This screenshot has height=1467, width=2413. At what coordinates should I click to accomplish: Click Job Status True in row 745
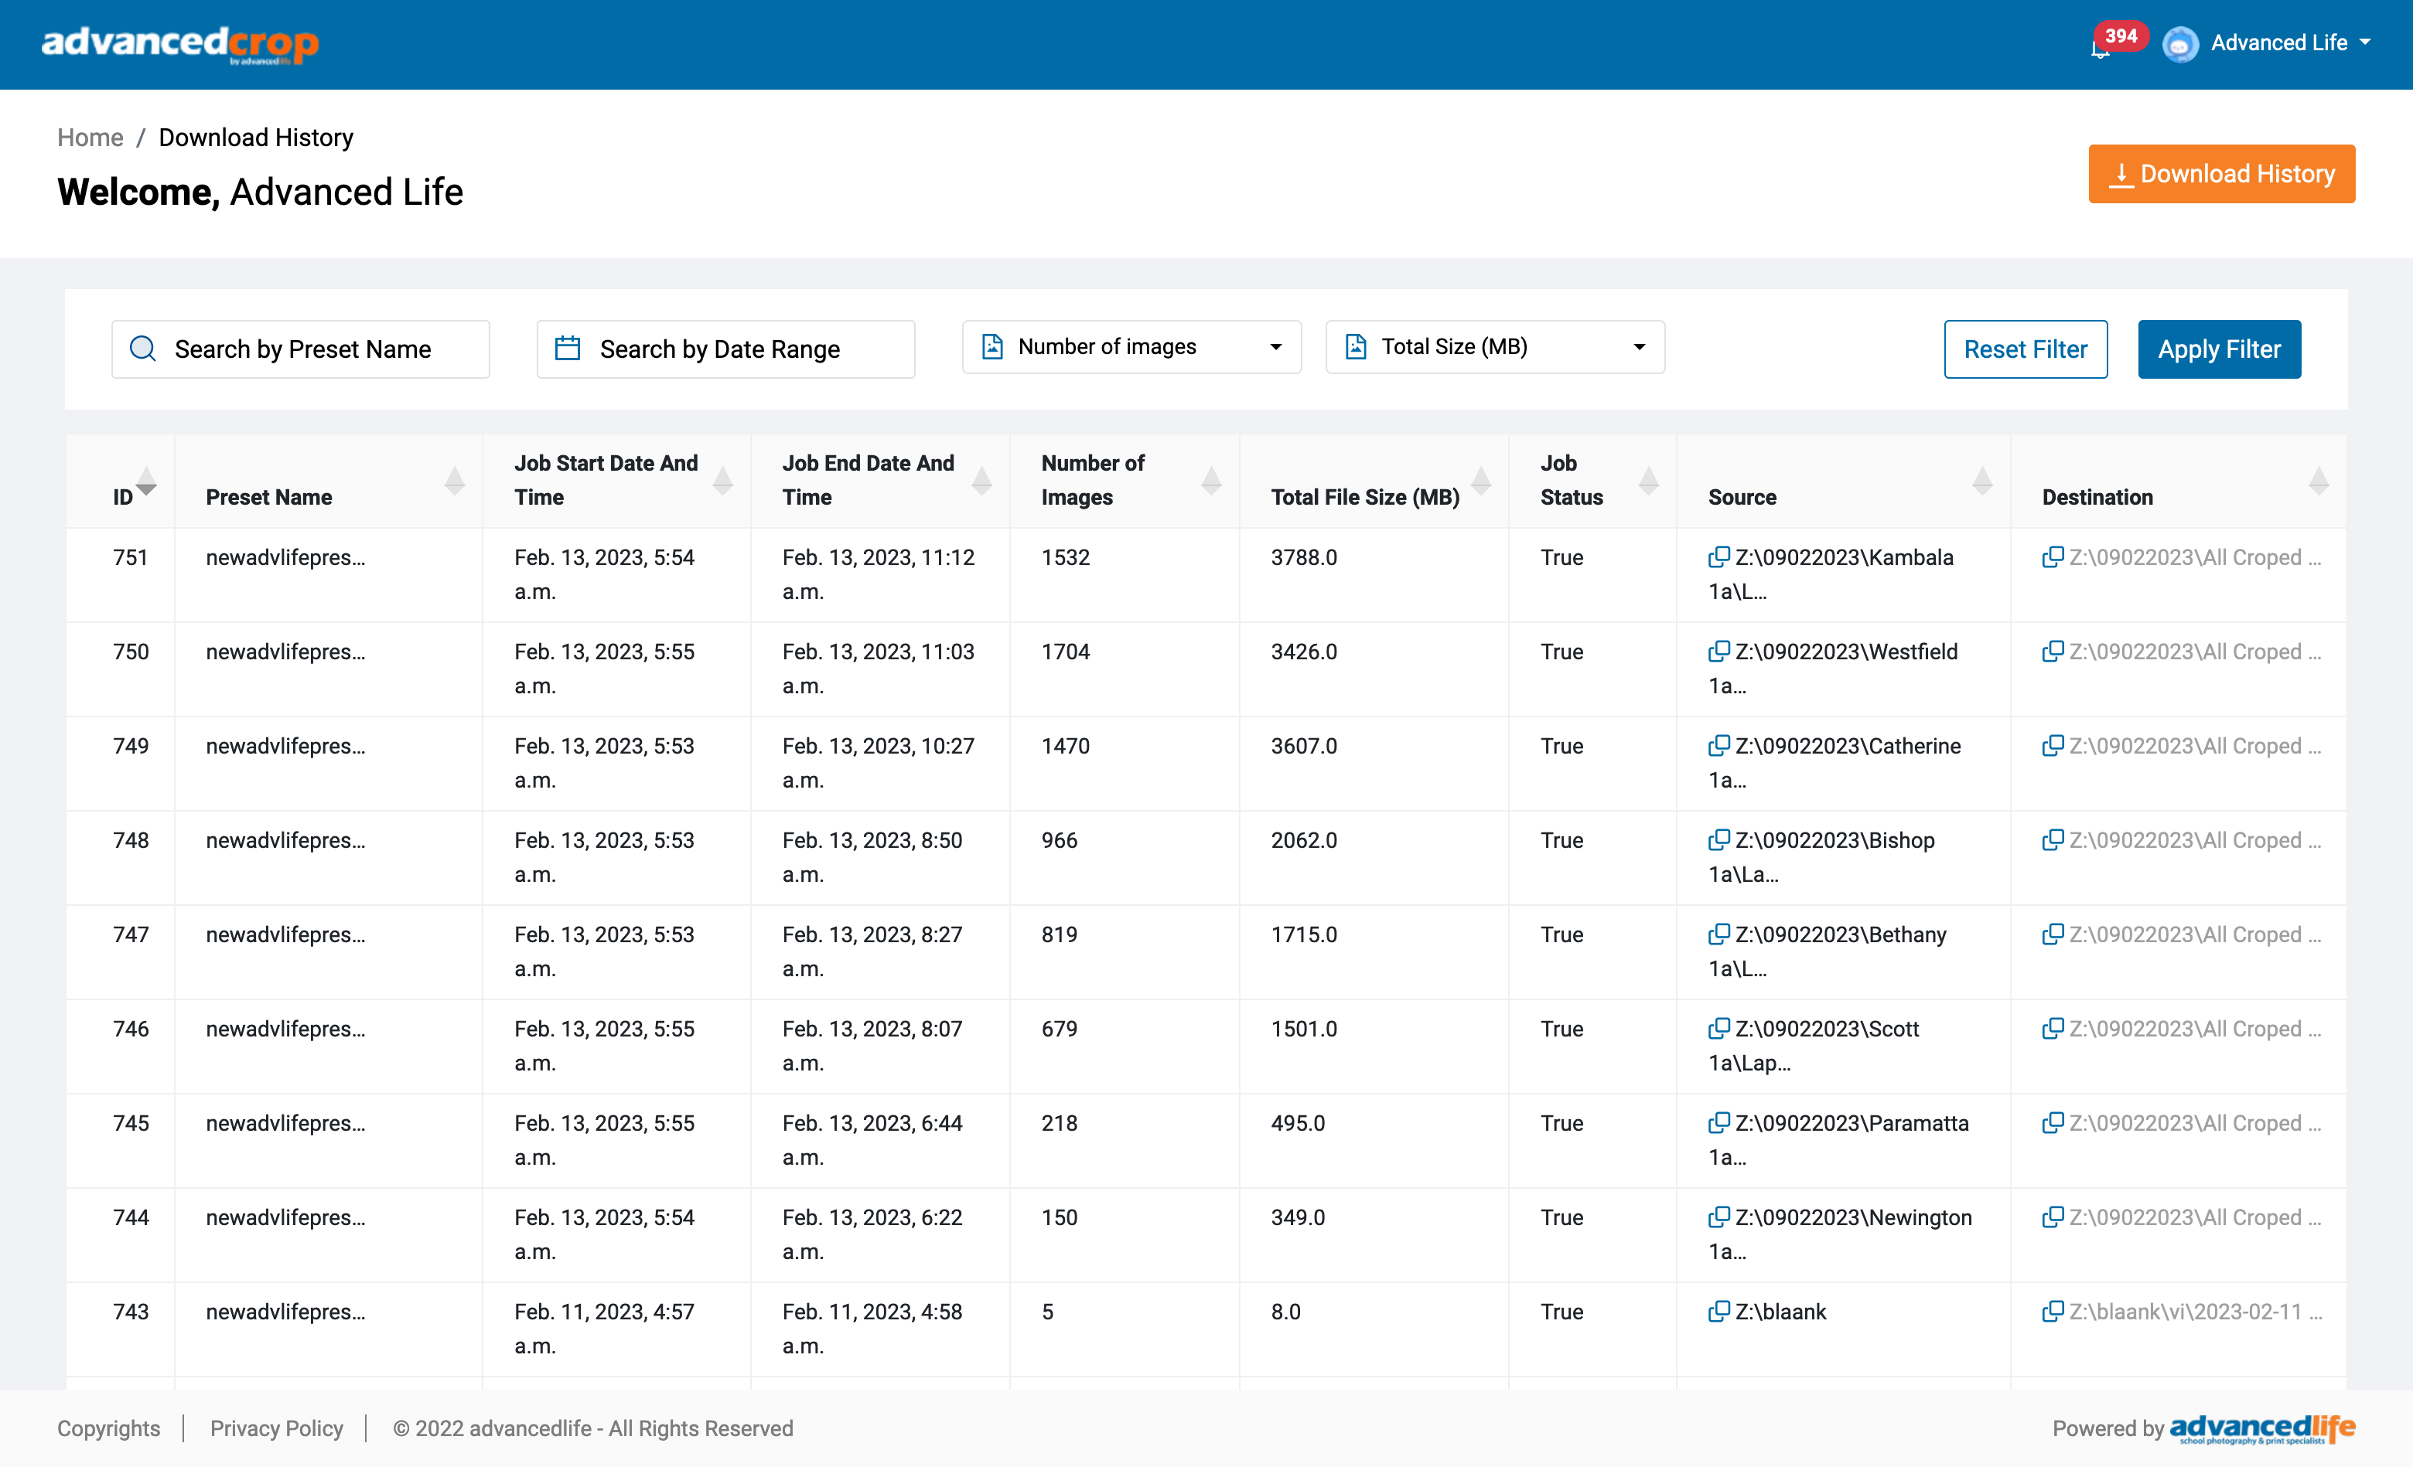[1561, 1122]
